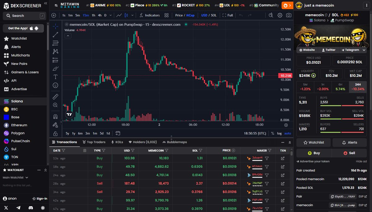Open chart settings gear icon
Screen dimensions: 372x212
[x=280, y=15]
